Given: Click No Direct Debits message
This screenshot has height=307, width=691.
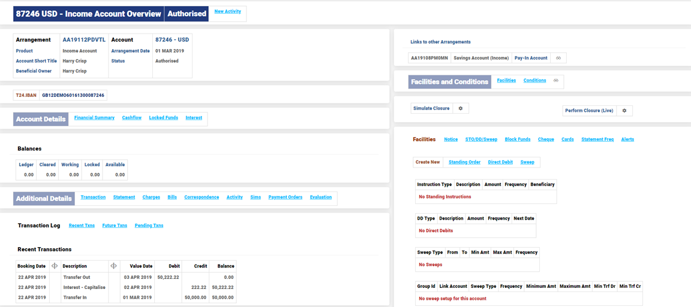Looking at the screenshot, I should coord(436,230).
